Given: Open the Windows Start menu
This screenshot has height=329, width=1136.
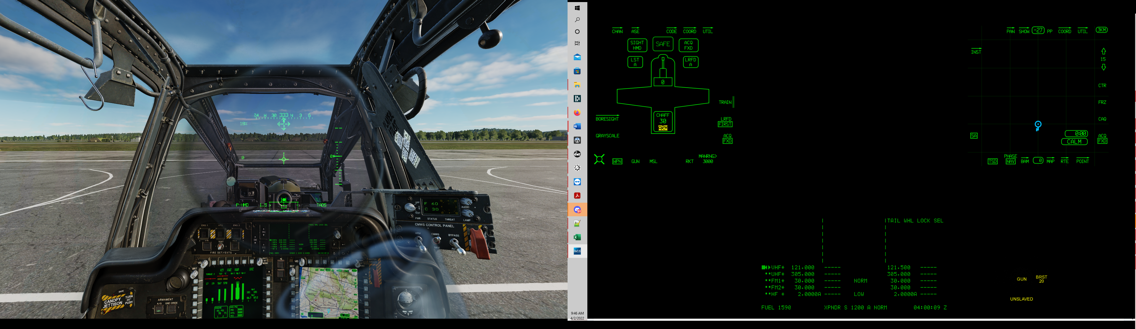Looking at the screenshot, I should [x=577, y=8].
